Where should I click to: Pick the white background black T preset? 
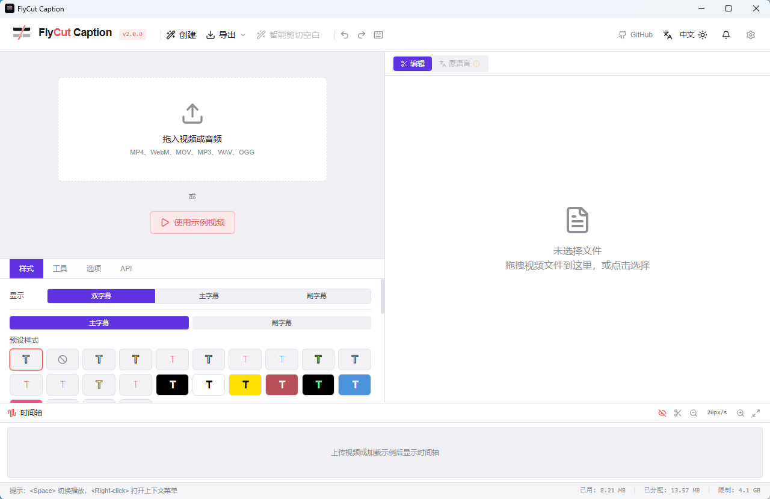pyautogui.click(x=209, y=385)
